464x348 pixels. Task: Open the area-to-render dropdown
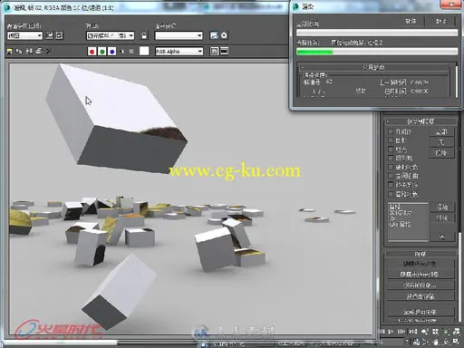point(24,35)
